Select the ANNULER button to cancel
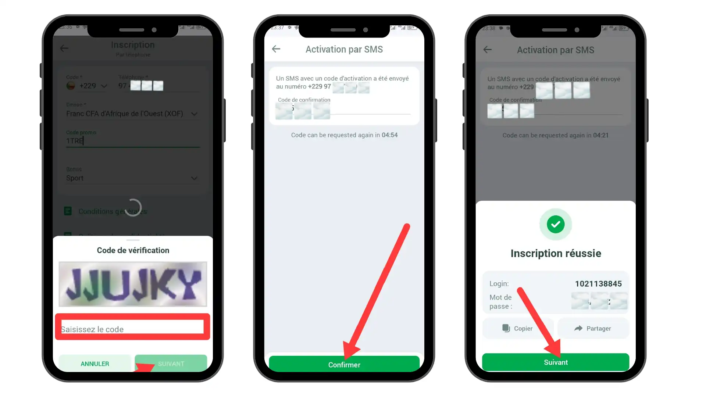Image resolution: width=706 pixels, height=397 pixels. coord(95,364)
